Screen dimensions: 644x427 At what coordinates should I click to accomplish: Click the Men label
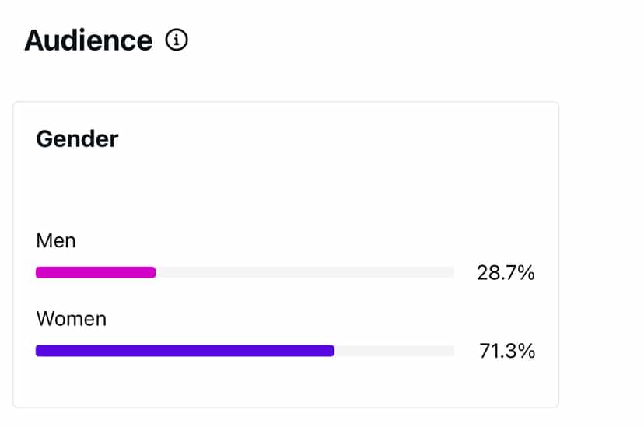[56, 240]
